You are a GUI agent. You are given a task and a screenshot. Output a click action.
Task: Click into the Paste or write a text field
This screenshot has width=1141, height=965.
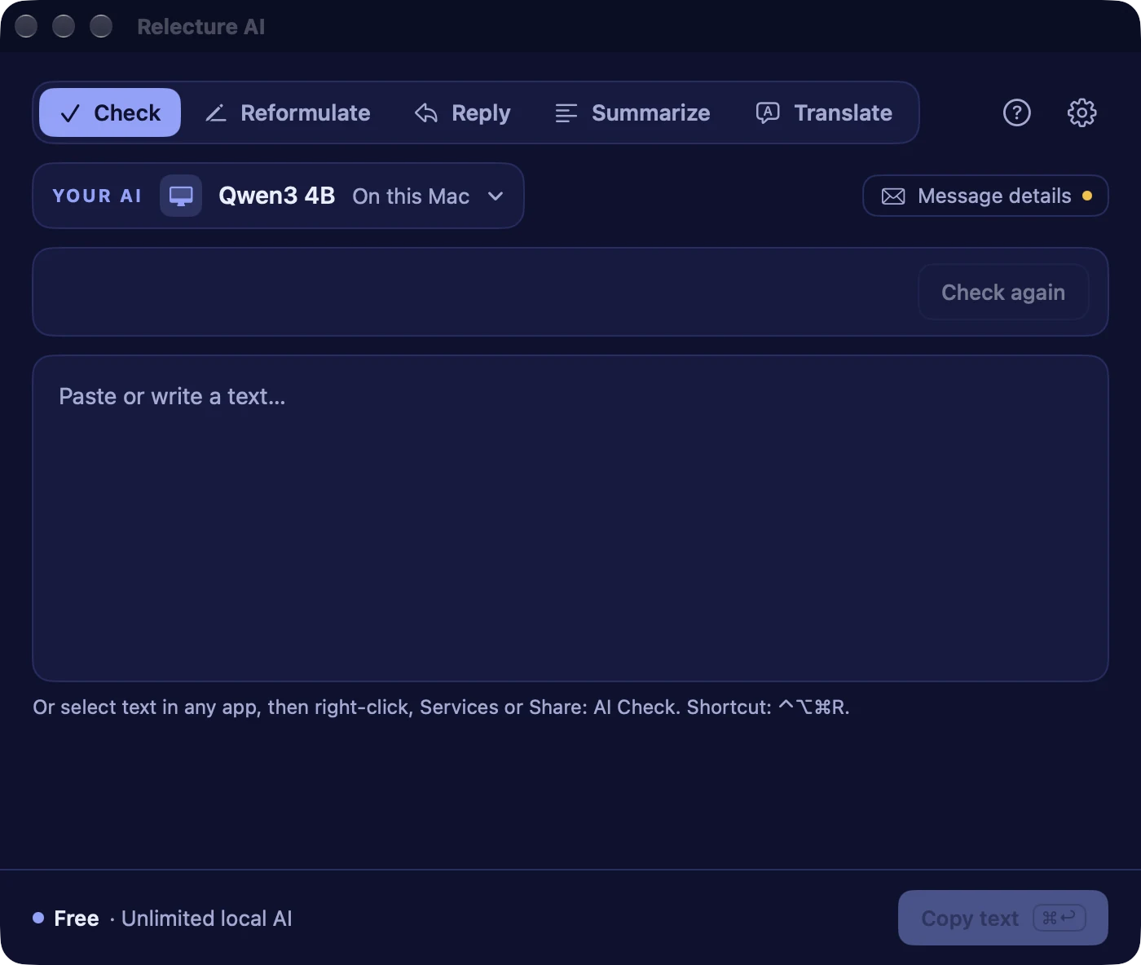pyautogui.click(x=570, y=518)
